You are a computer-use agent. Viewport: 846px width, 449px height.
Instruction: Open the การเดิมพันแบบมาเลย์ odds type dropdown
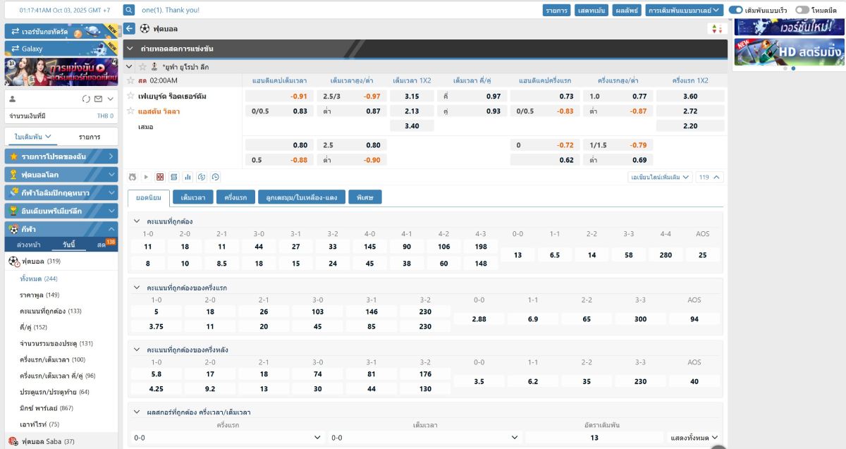tap(685, 10)
